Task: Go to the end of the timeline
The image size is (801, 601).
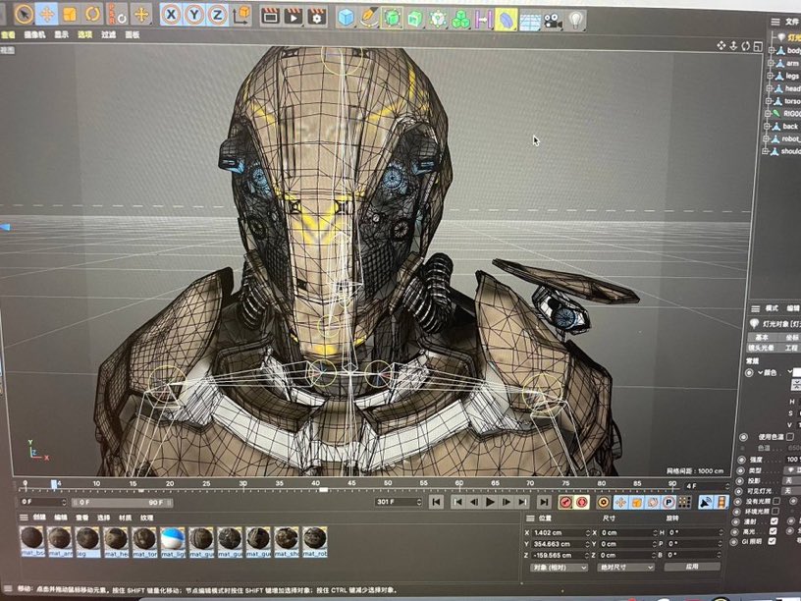Action: point(545,503)
